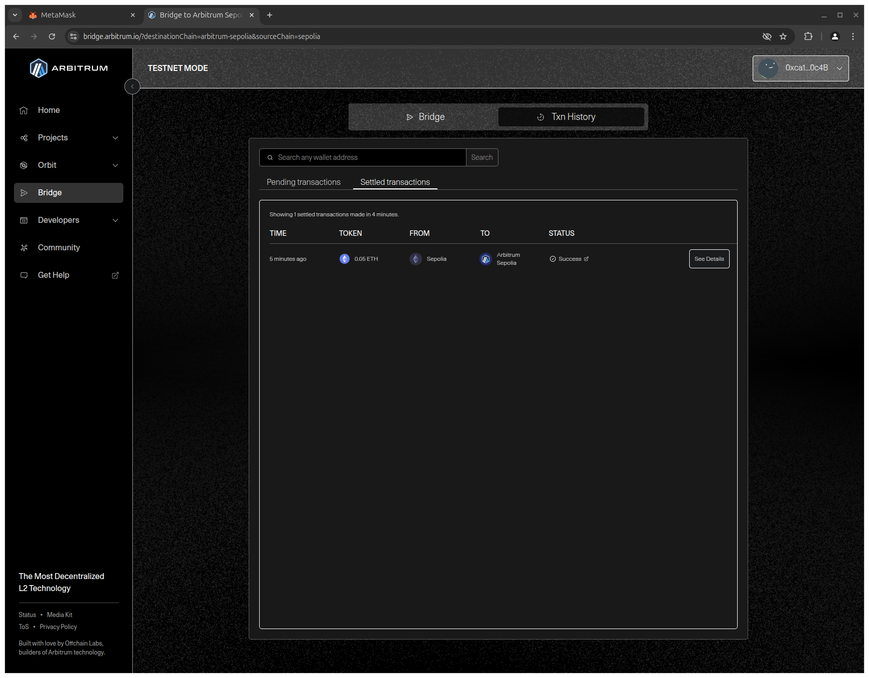View site information icon
869x678 pixels.
pyautogui.click(x=73, y=36)
